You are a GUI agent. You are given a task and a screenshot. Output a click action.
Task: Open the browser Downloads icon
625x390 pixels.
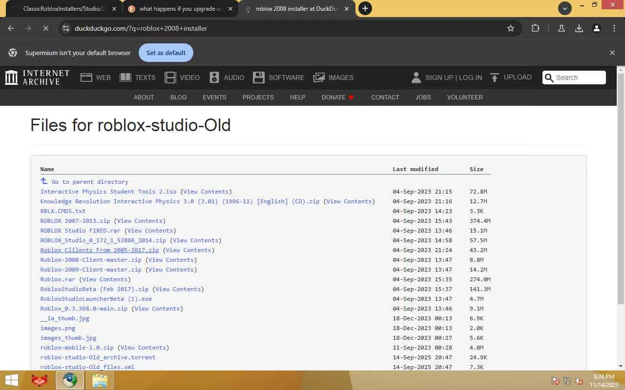(x=579, y=28)
